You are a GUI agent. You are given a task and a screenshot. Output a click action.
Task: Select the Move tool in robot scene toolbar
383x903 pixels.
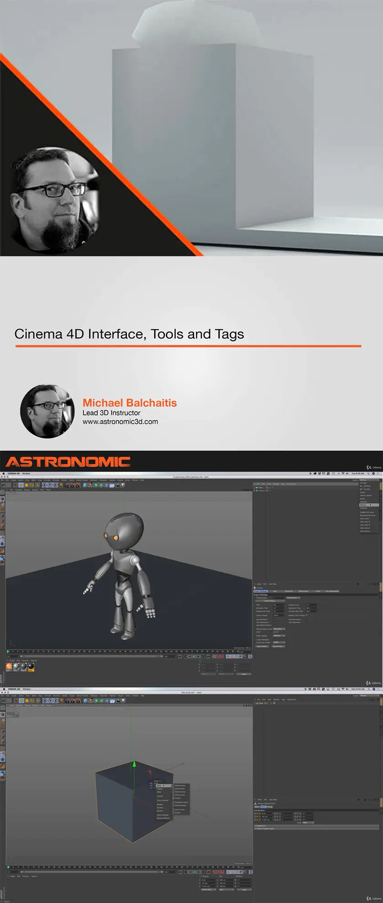pos(21,485)
